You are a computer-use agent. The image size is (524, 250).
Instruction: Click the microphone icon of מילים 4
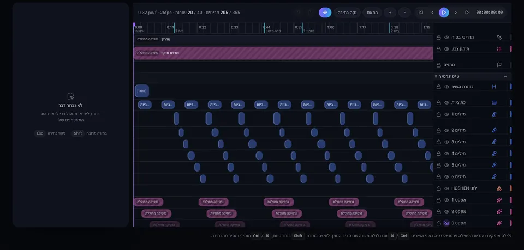coord(494,154)
